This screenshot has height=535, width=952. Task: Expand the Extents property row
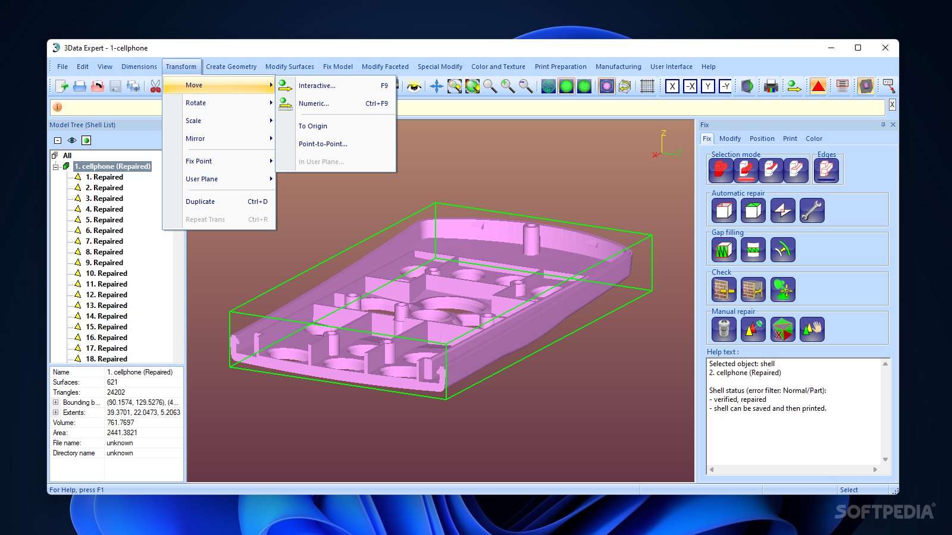pos(56,413)
